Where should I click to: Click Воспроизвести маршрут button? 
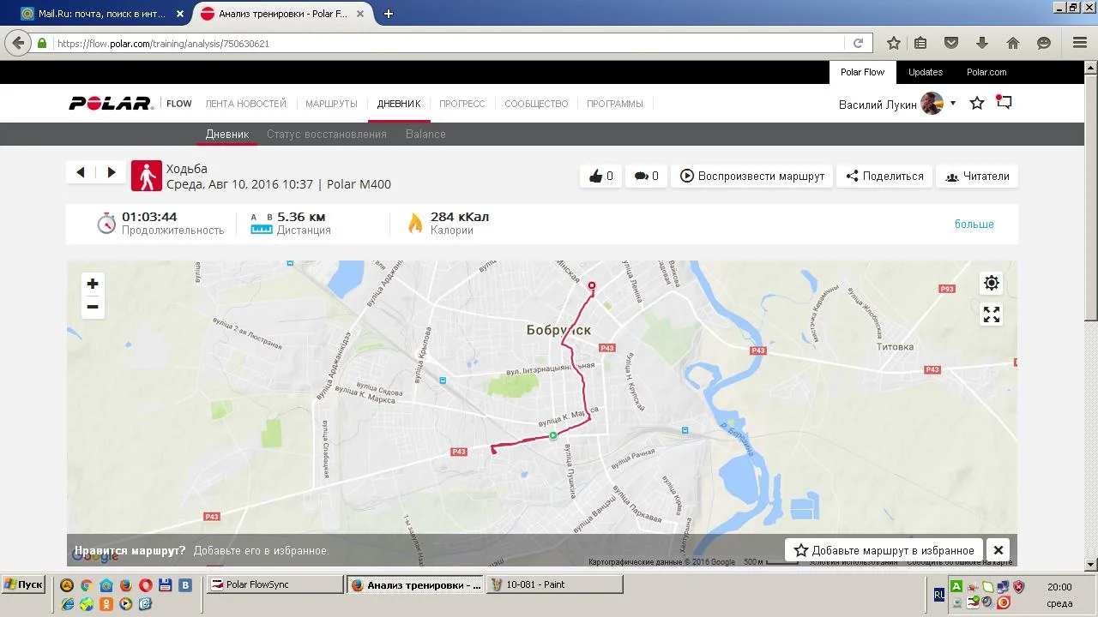751,177
